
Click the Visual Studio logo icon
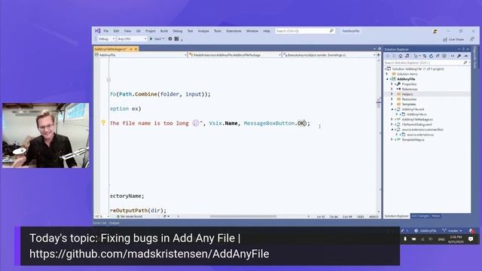98,31
